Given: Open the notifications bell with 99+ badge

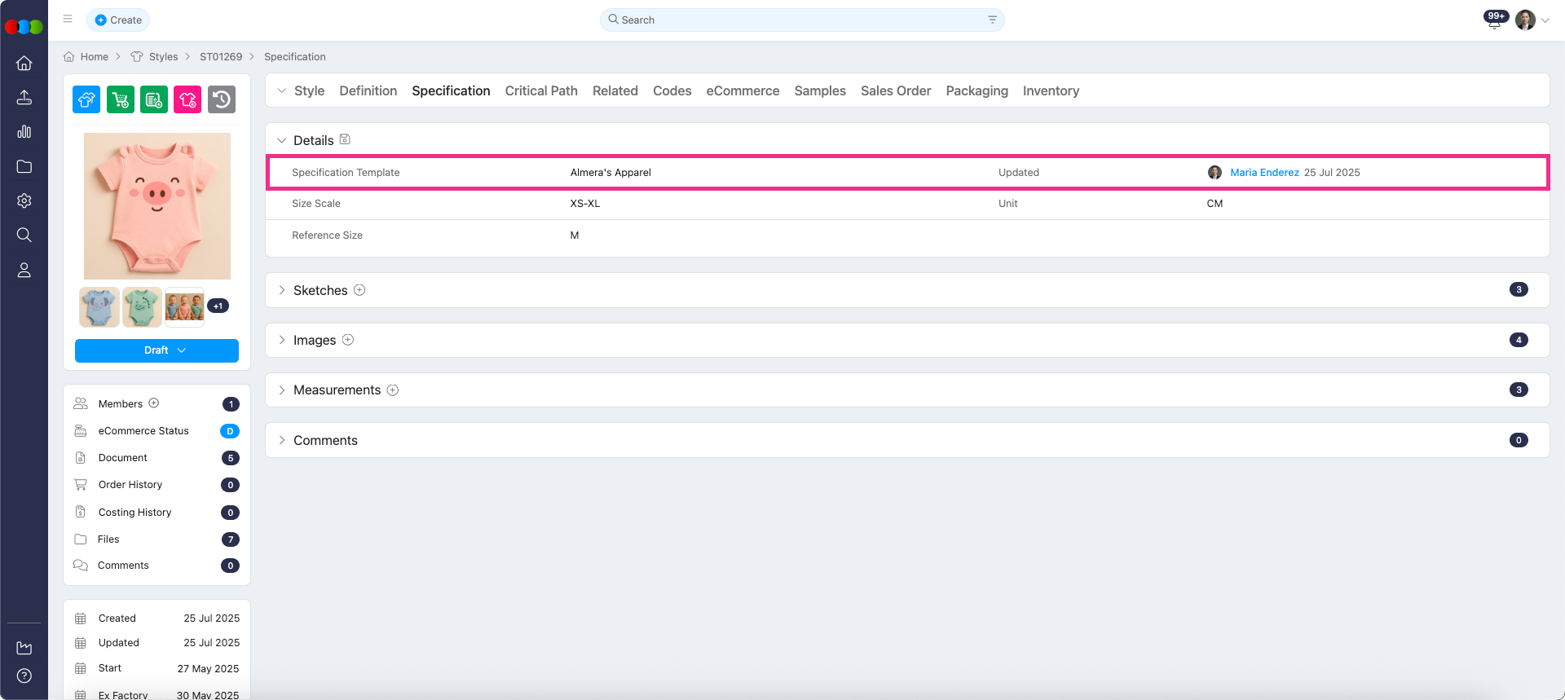Looking at the screenshot, I should [1494, 21].
